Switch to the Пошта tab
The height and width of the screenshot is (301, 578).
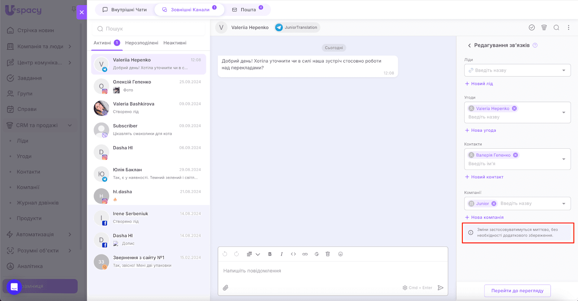(x=248, y=10)
